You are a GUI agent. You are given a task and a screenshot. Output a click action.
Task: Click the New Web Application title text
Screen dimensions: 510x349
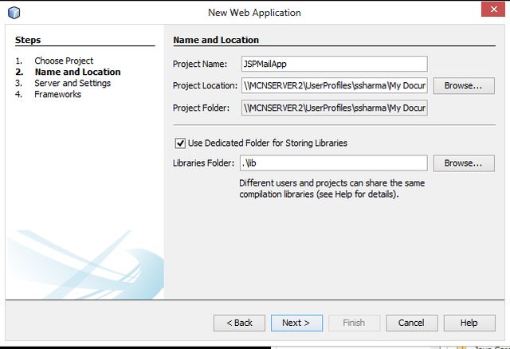(x=254, y=13)
